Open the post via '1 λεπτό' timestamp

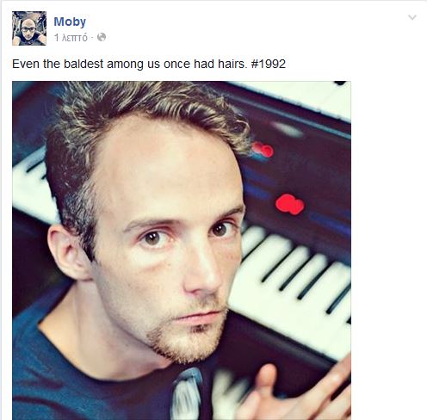[71, 38]
